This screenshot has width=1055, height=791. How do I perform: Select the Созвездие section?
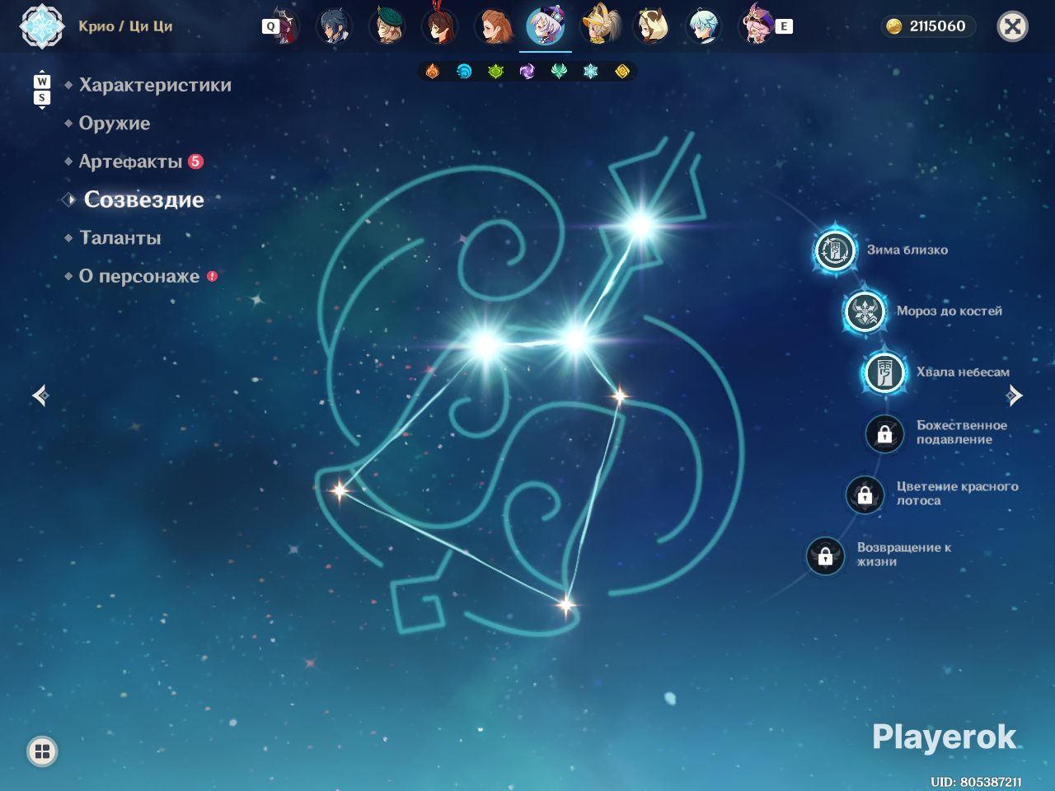[144, 199]
